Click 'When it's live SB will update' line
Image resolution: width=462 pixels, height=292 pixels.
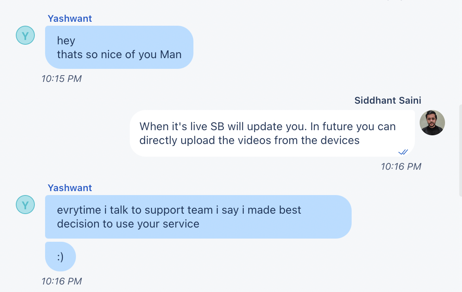[267, 127]
